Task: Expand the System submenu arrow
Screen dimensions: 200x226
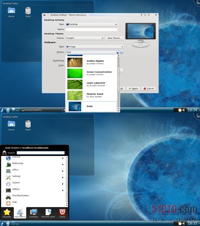Action: (63, 184)
